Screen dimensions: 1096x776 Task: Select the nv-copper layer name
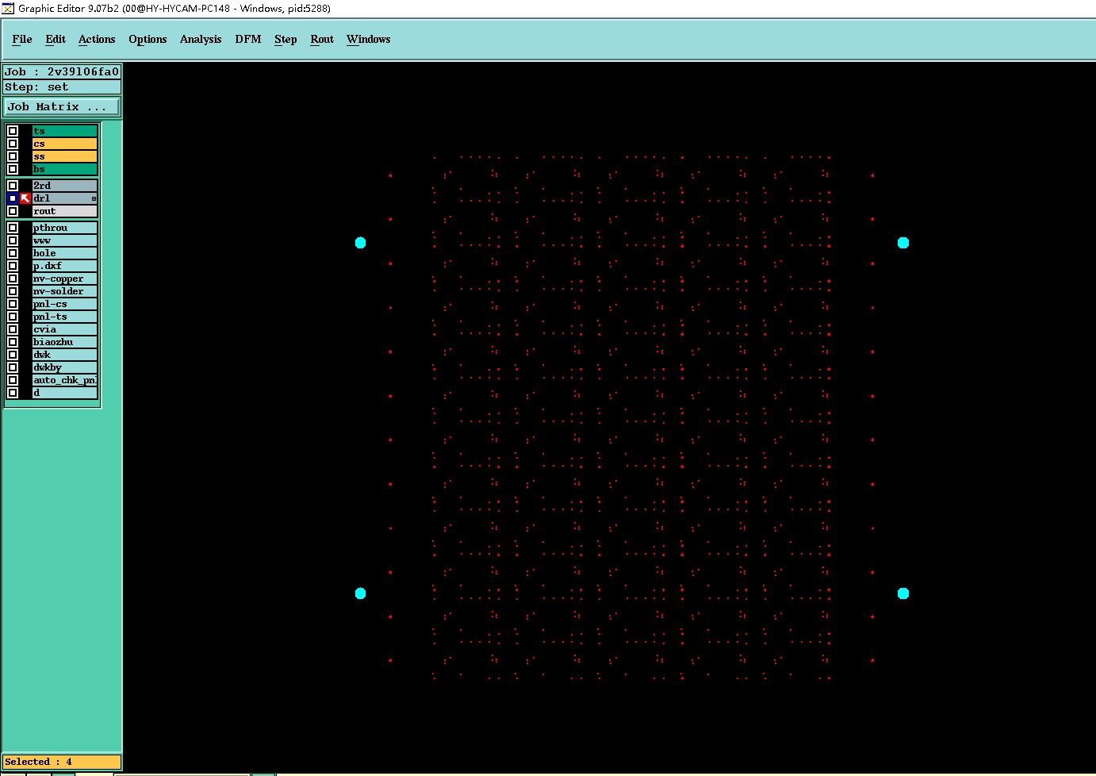(65, 279)
